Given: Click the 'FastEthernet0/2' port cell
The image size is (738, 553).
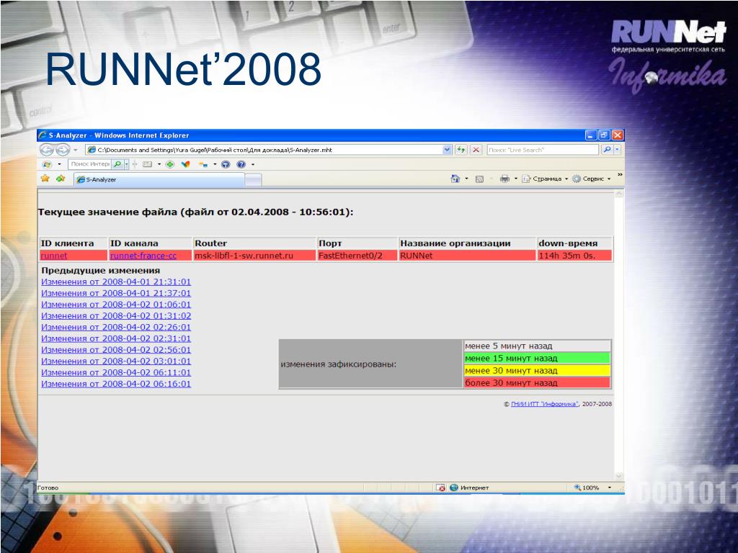Looking at the screenshot, I should coord(357,256).
